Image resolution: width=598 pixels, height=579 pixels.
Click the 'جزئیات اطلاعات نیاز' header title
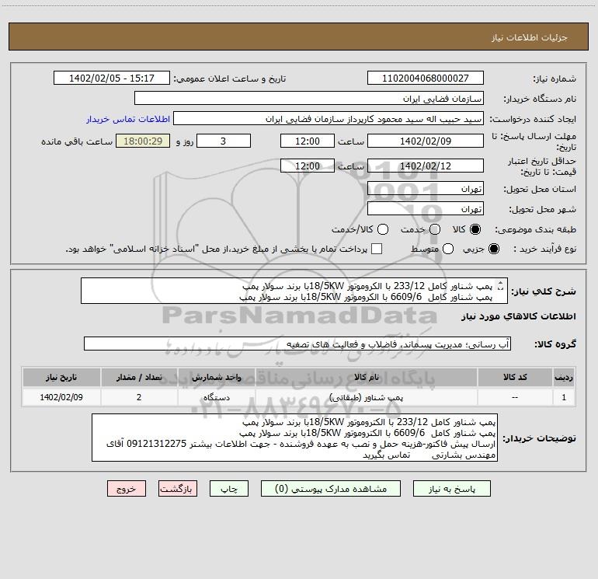coord(530,37)
